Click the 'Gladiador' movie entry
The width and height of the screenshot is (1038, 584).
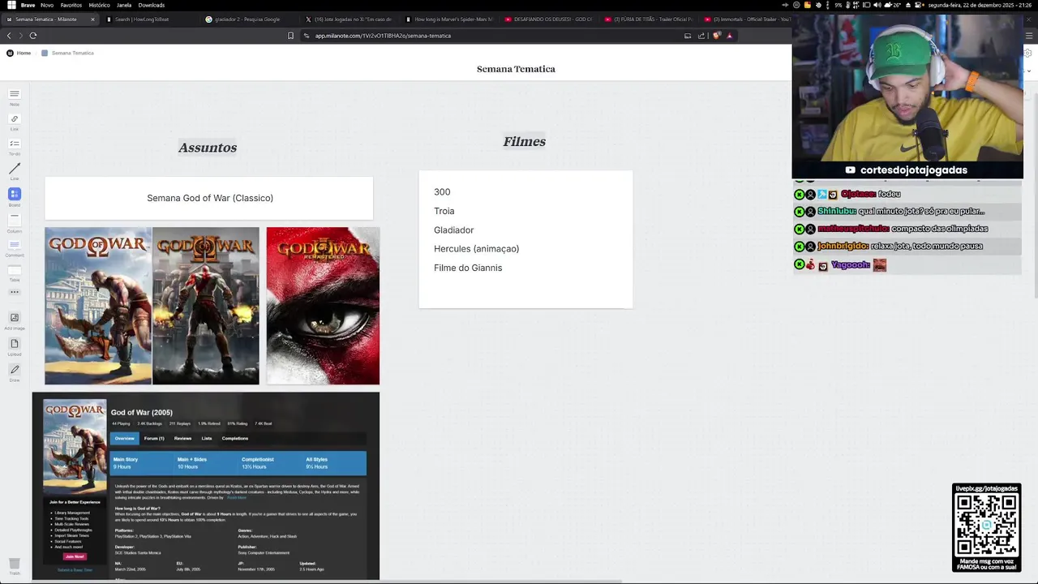453,230
